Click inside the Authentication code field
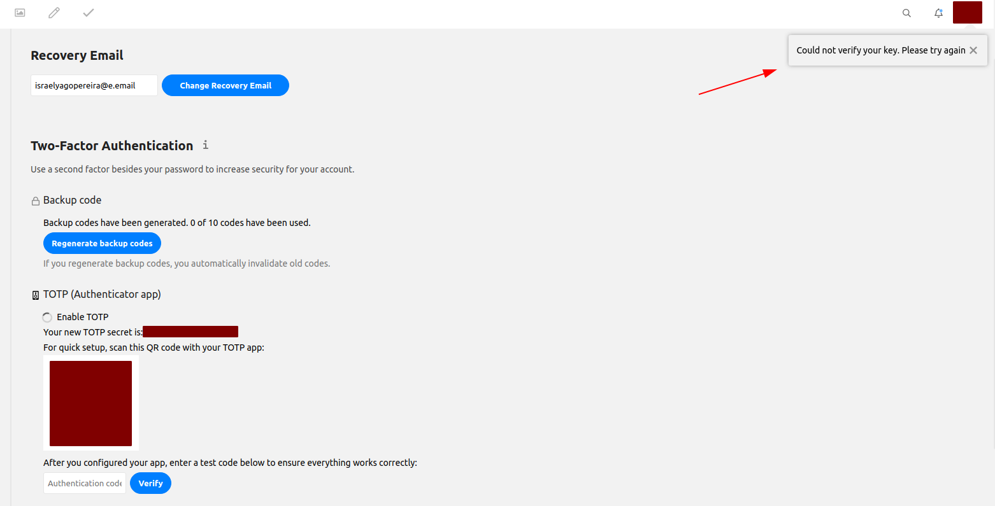 (x=84, y=483)
